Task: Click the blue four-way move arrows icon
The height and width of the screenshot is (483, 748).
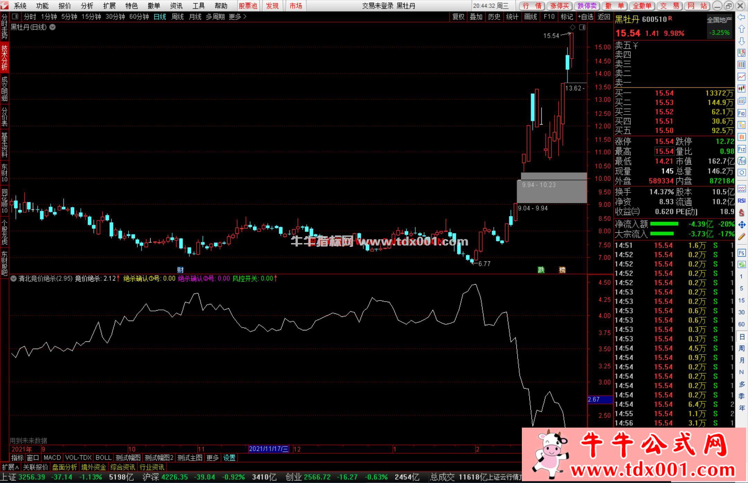Action: [741, 225]
